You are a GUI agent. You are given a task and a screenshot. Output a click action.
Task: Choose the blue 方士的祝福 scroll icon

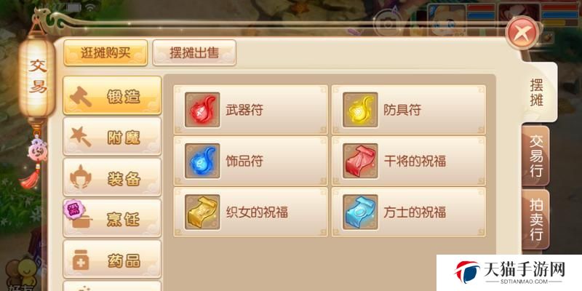(x=360, y=212)
